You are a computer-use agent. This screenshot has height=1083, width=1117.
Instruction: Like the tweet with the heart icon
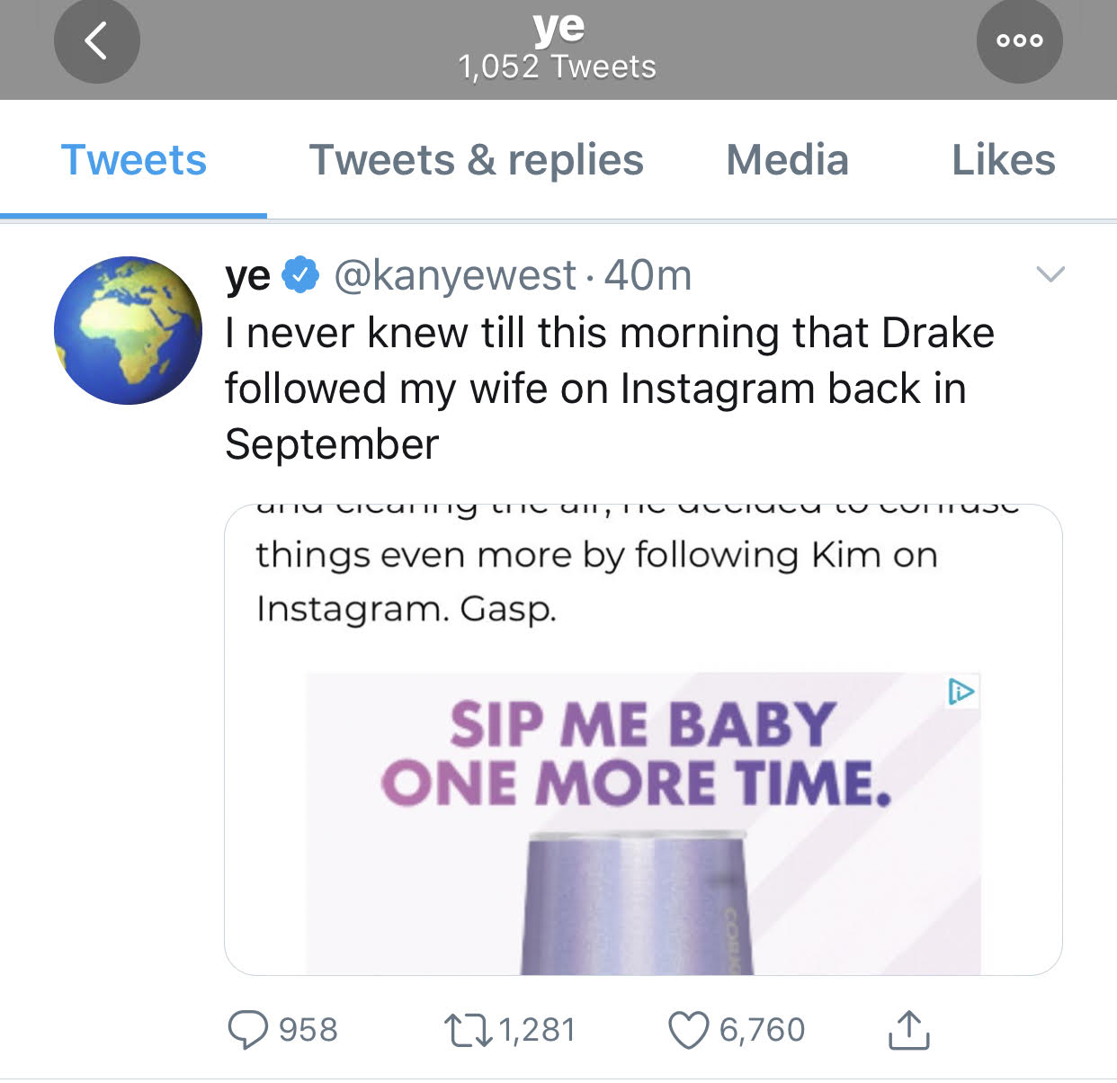click(x=689, y=1031)
